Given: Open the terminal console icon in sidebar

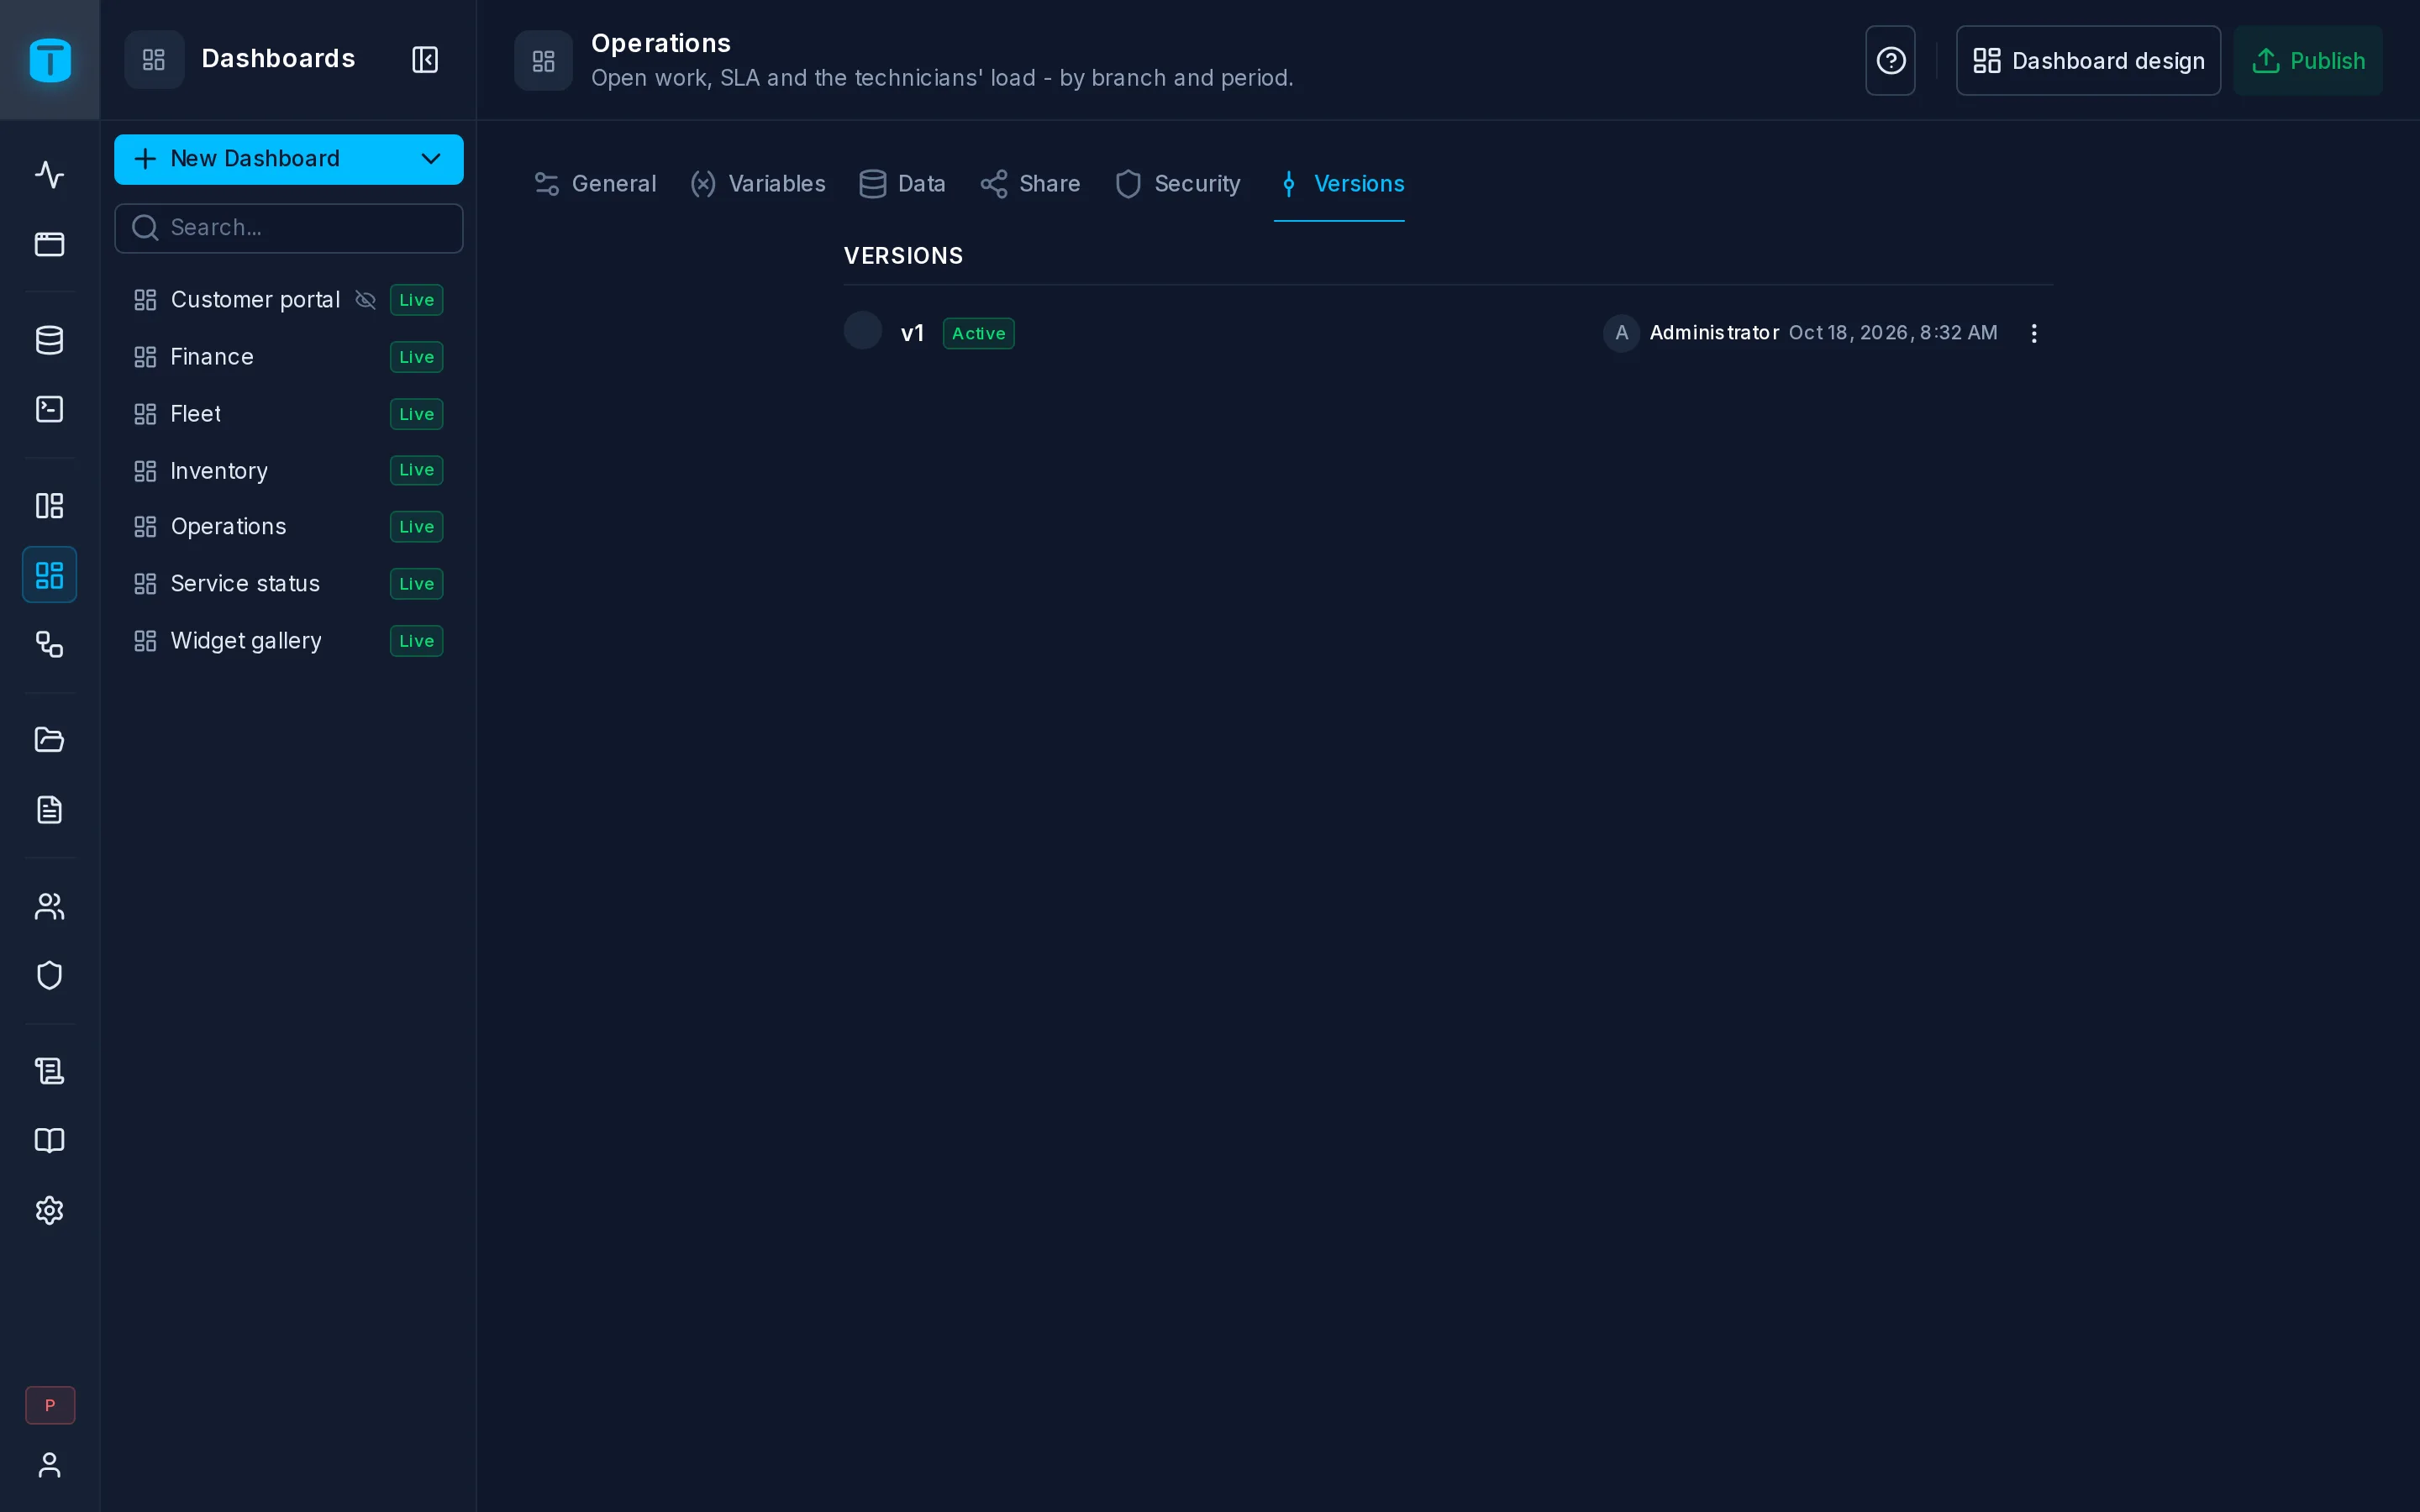Looking at the screenshot, I should (x=50, y=409).
